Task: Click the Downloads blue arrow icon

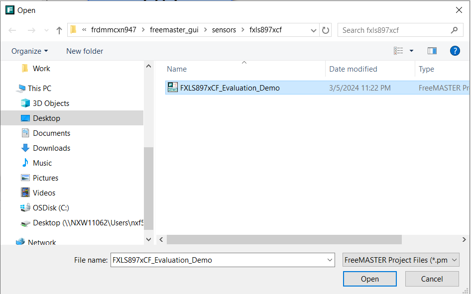Action: coord(25,148)
